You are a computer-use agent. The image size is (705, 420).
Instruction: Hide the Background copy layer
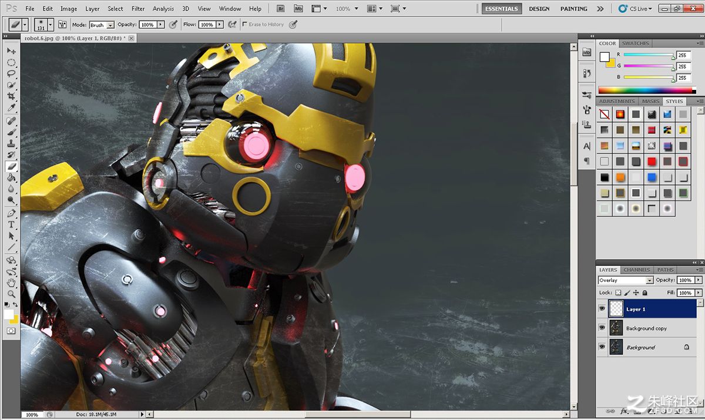(x=602, y=328)
